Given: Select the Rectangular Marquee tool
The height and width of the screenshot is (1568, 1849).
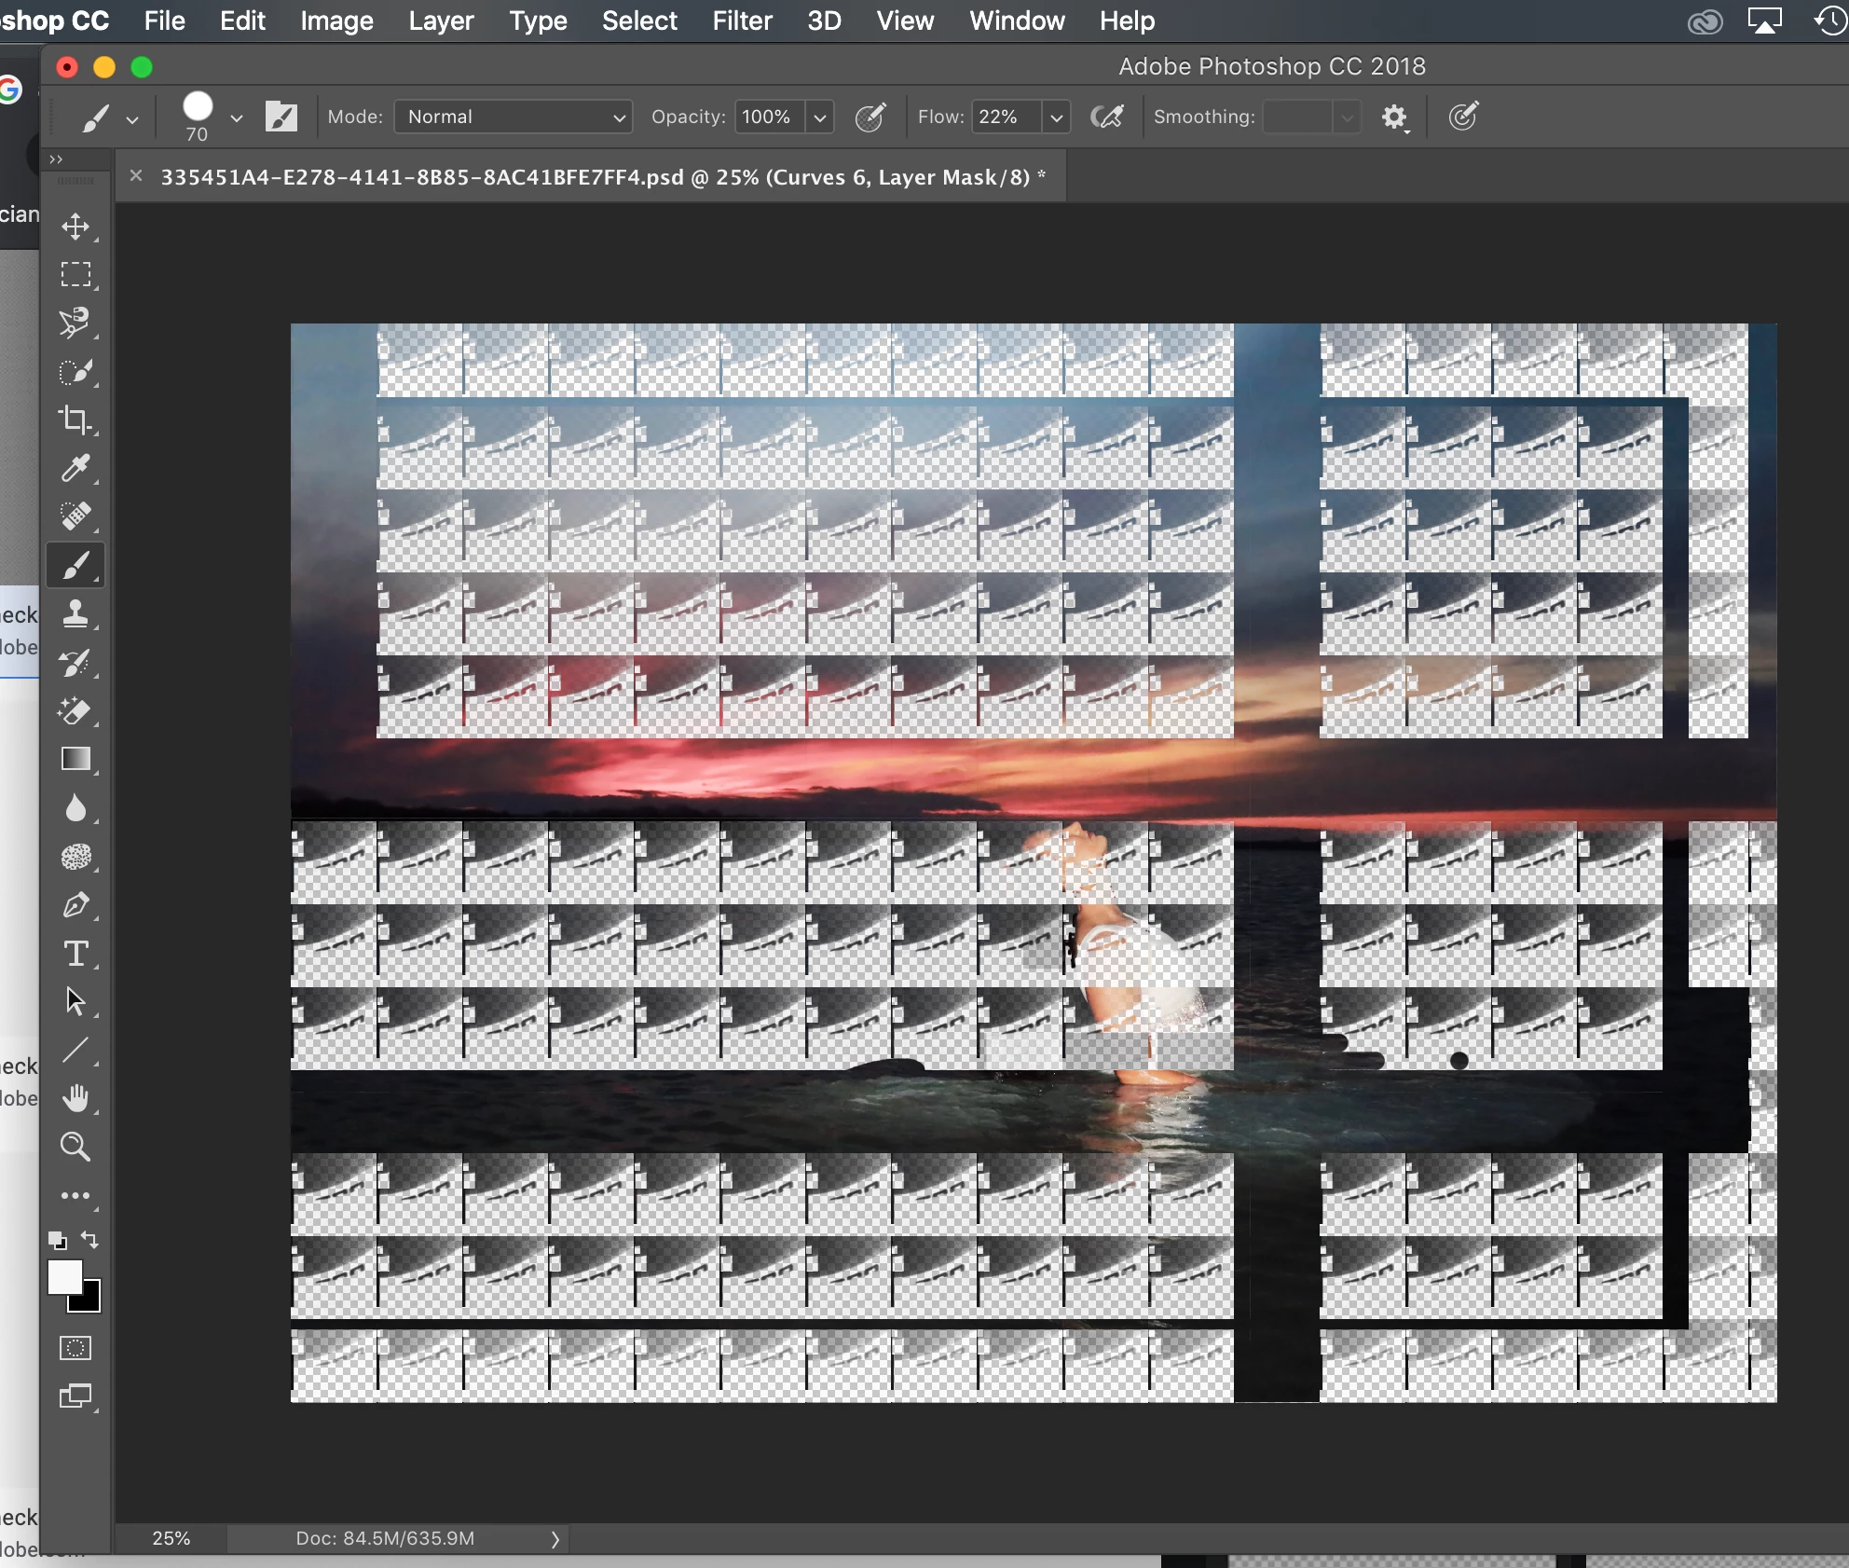Looking at the screenshot, I should click(75, 274).
